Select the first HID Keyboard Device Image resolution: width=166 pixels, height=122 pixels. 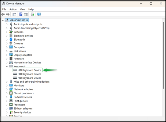click(x=29, y=70)
